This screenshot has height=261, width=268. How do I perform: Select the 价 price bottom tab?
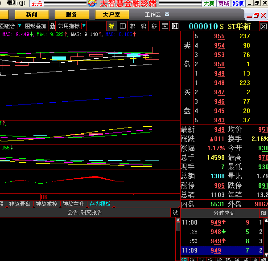[210, 259]
